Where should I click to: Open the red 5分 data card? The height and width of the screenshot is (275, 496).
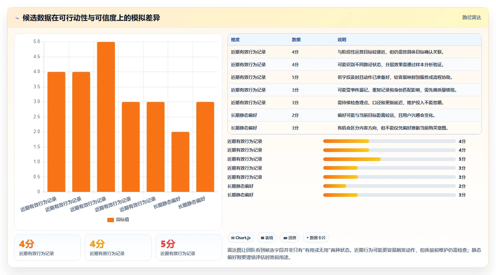coord(189,247)
